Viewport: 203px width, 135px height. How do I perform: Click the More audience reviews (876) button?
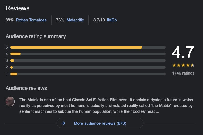point(100,123)
